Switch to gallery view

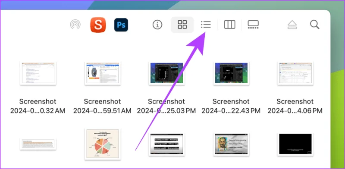click(253, 25)
